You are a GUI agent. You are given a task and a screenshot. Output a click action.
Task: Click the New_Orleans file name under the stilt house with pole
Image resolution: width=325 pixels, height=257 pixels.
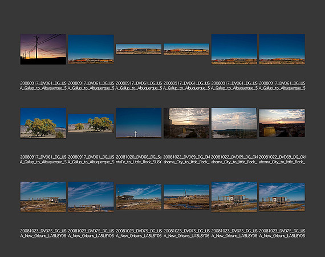139,233
